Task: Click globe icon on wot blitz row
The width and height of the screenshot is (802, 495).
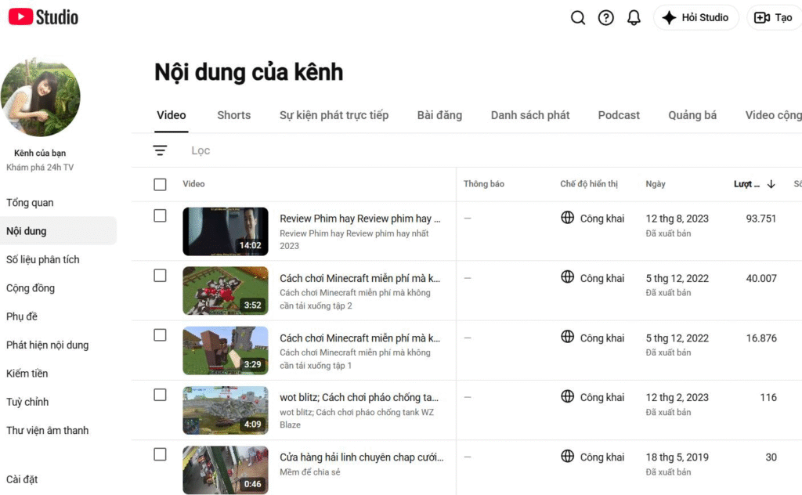Action: [567, 396]
